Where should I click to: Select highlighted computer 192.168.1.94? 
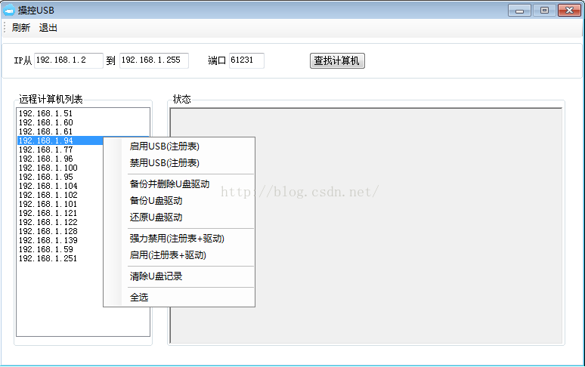[x=60, y=140]
